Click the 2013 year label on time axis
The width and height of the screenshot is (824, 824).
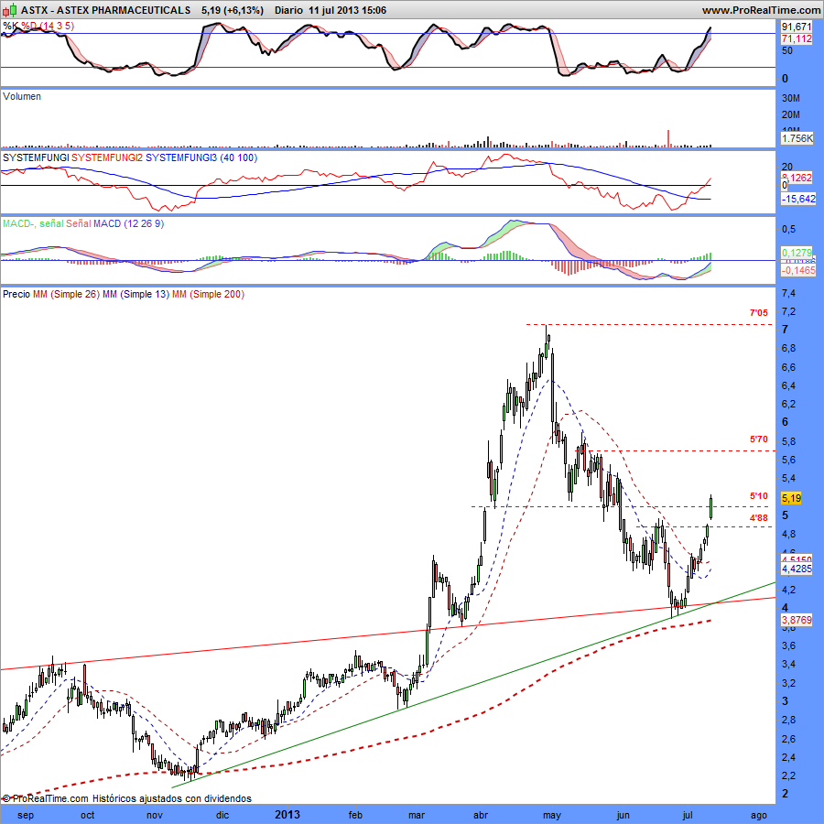[x=287, y=815]
